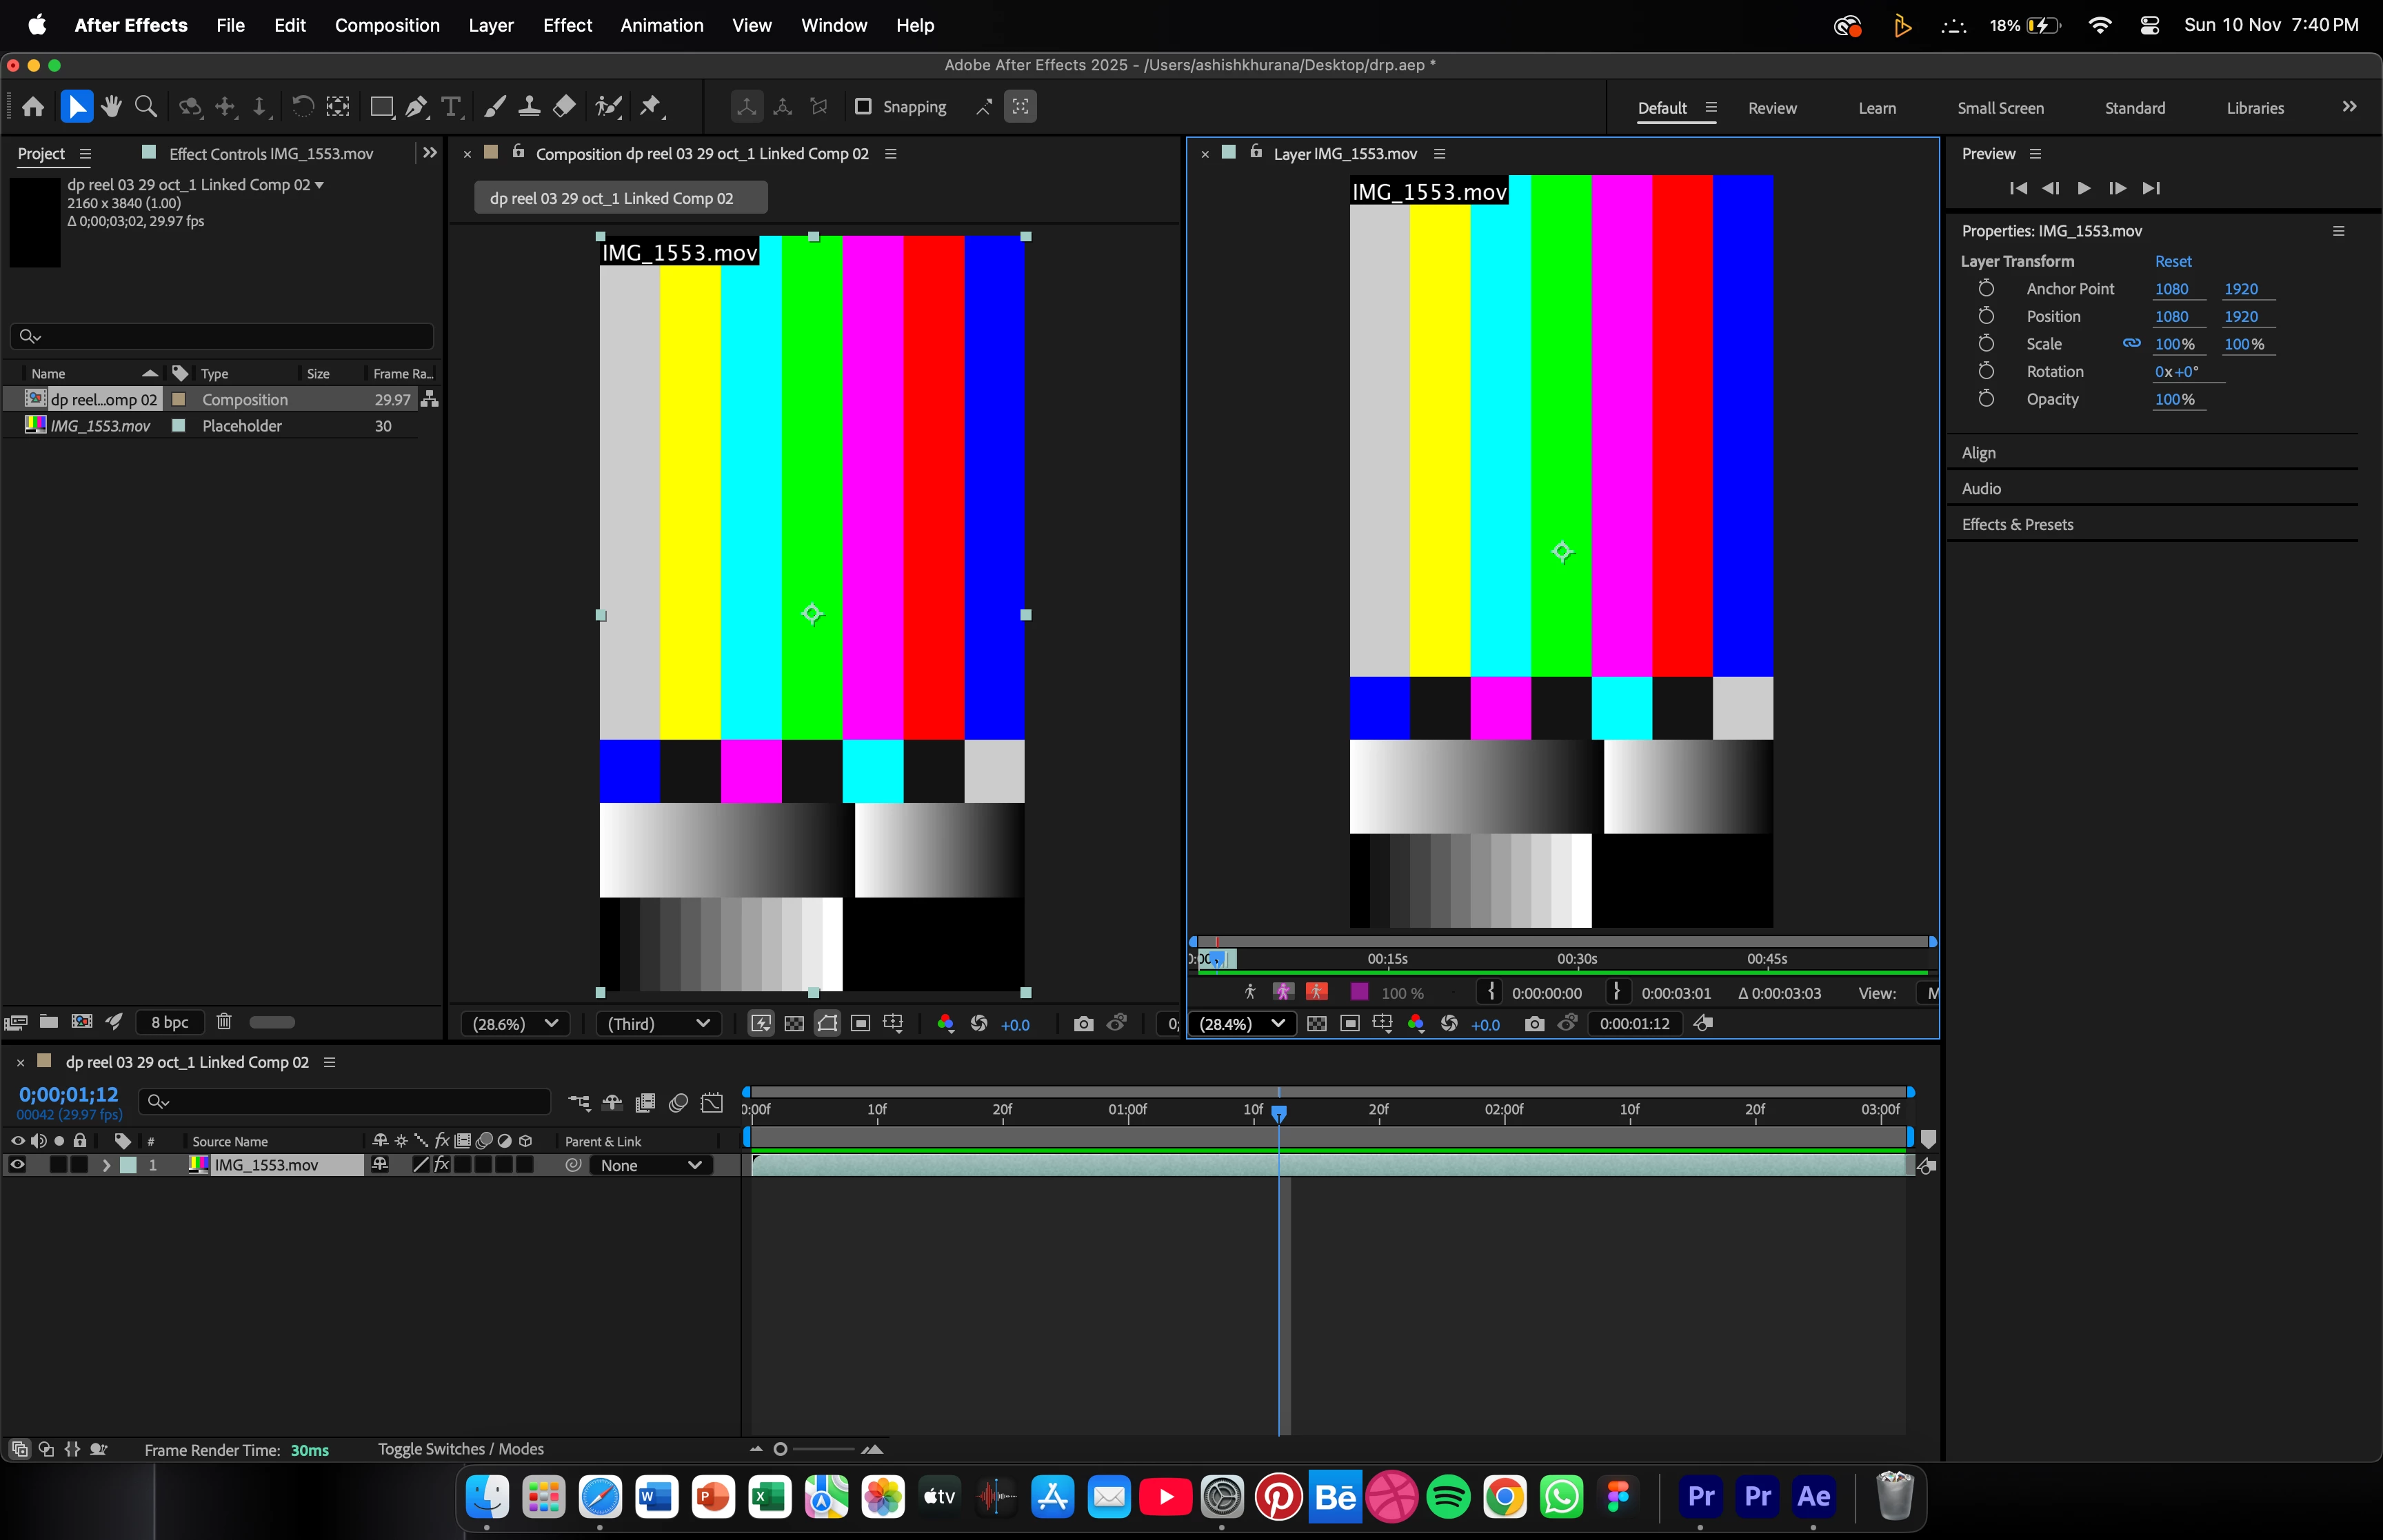This screenshot has width=2383, height=1540.
Task: Enable the Snapping checkbox
Action: click(x=863, y=107)
